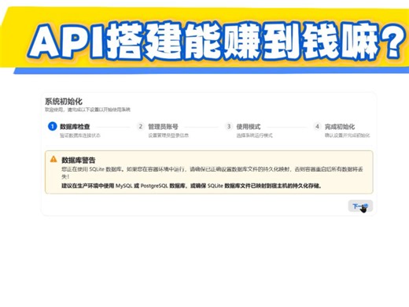Image resolution: width=409 pixels, height=307 pixels.
Task: Click the SQLite database warning sentence
Action: pos(212,172)
